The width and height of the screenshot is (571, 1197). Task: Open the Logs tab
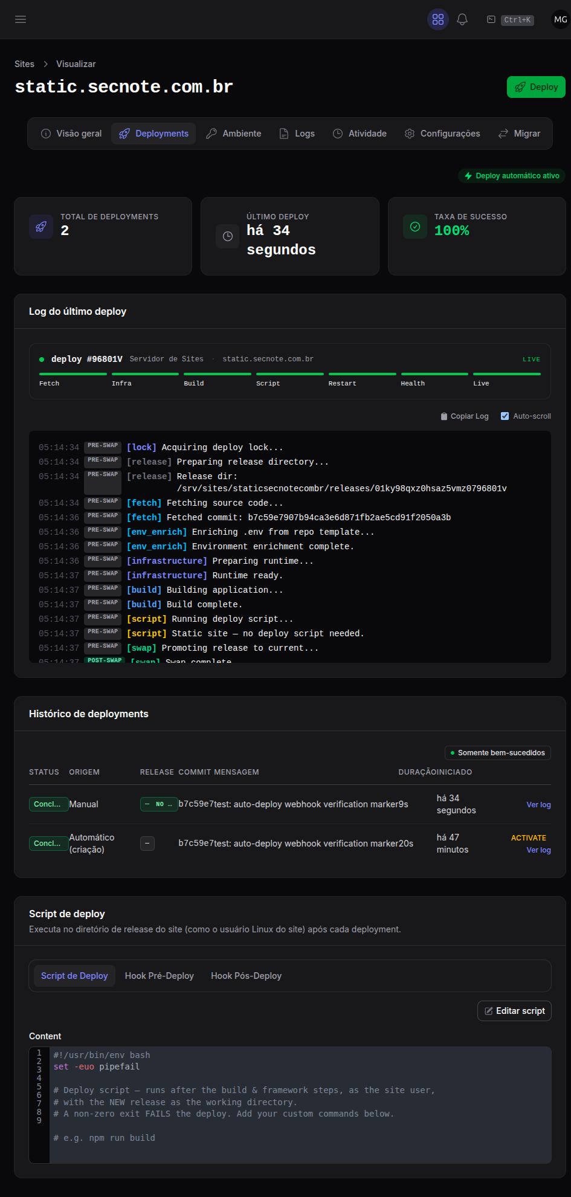coord(297,134)
